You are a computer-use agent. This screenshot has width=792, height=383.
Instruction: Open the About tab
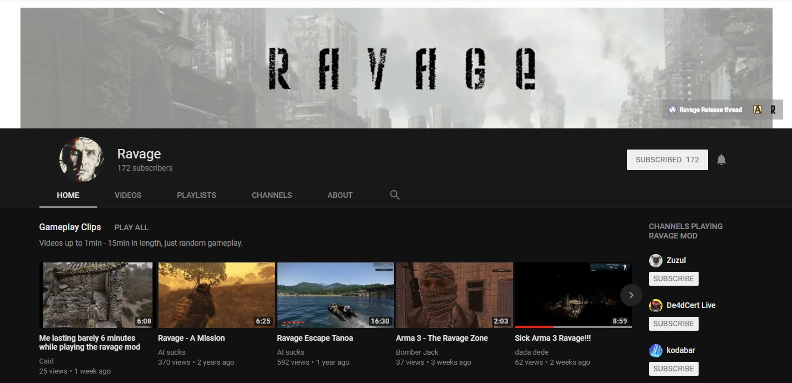pos(340,195)
